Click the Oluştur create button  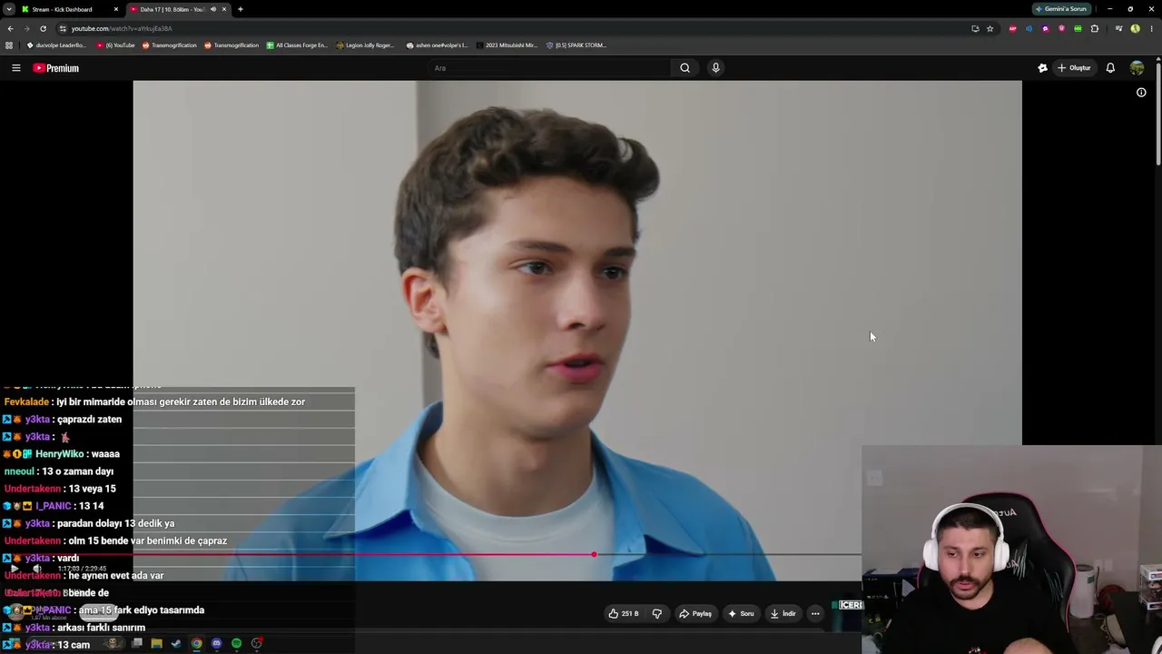[x=1074, y=68]
